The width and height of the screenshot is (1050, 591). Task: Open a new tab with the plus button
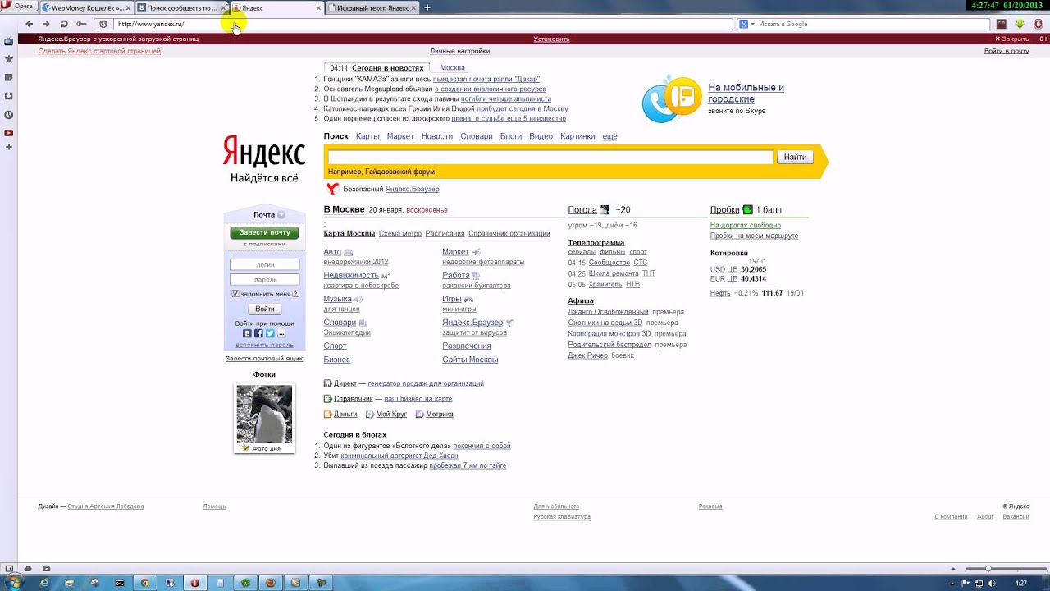(427, 7)
